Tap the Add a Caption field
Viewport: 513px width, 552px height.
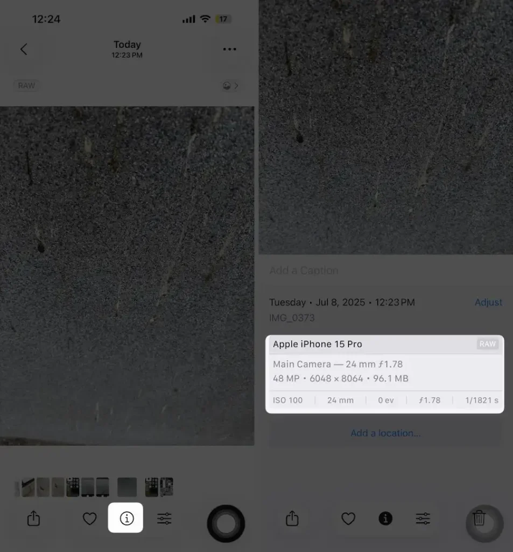click(304, 270)
